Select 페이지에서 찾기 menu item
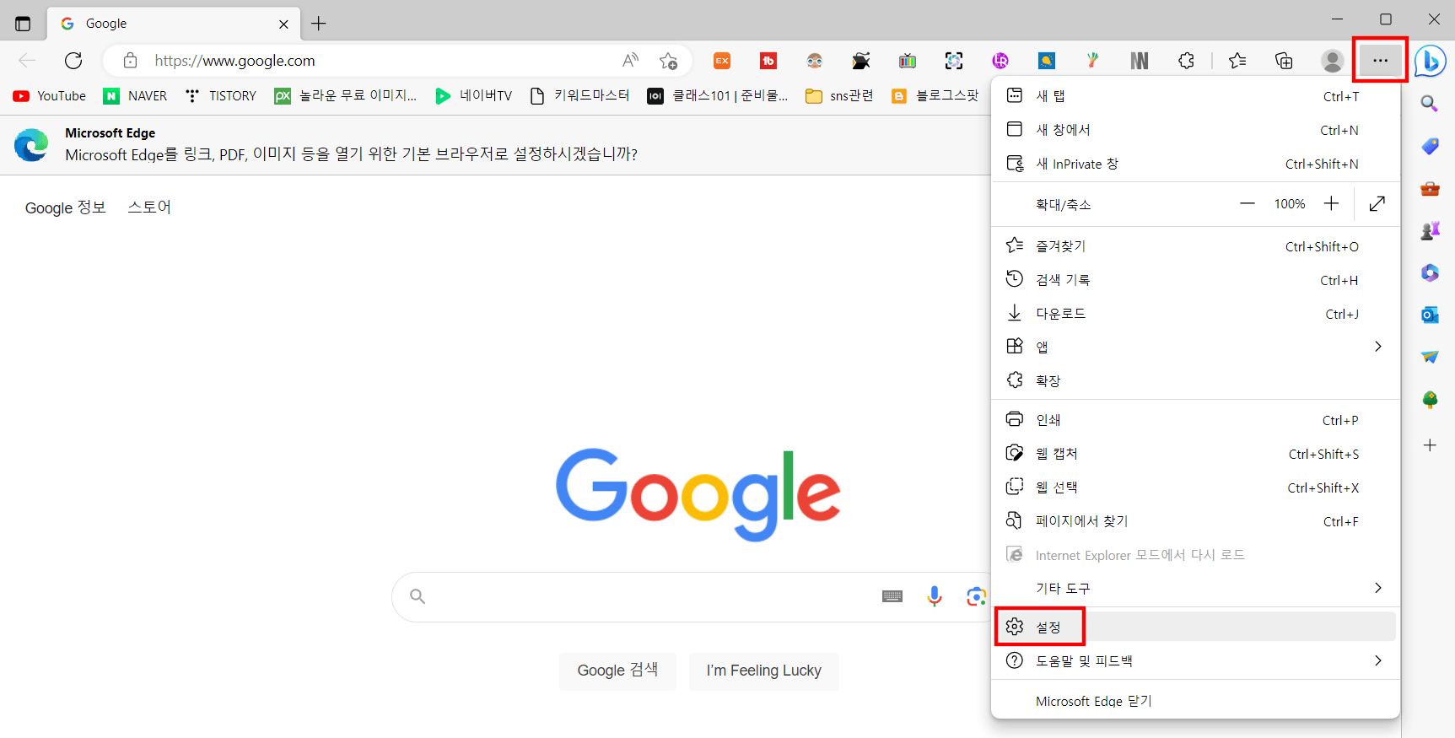1455x738 pixels. click(1195, 521)
